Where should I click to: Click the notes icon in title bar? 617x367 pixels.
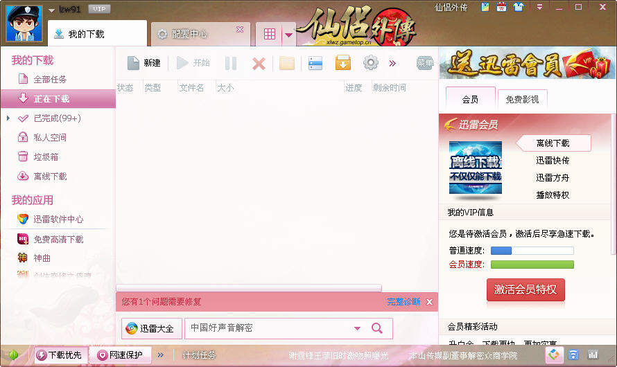(x=485, y=7)
